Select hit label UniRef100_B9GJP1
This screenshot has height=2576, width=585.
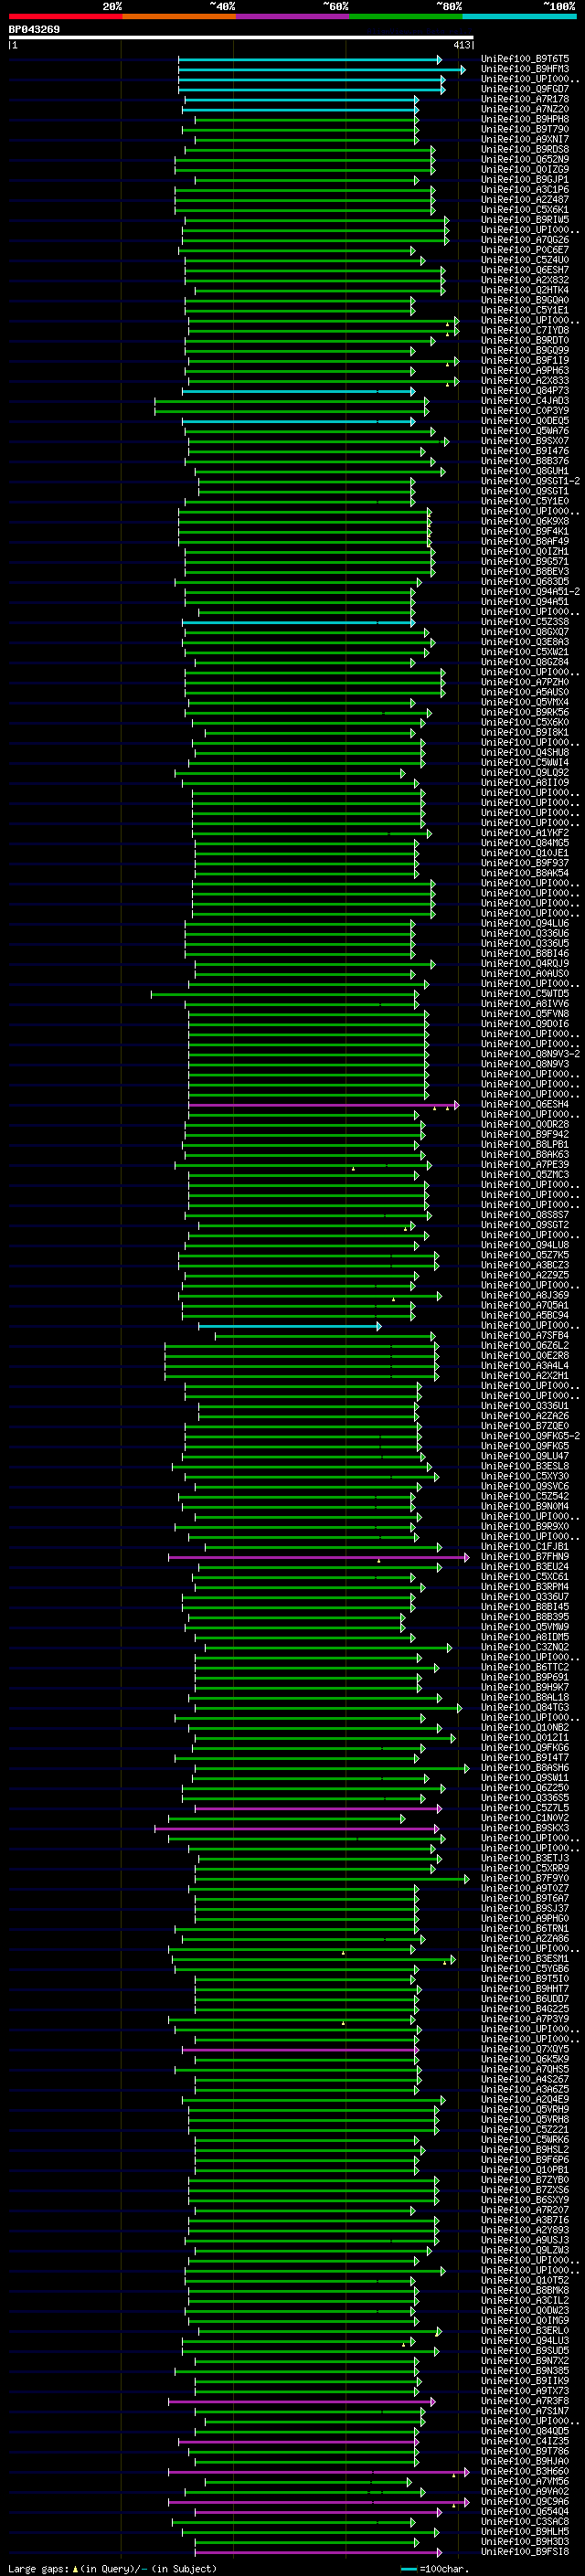point(525,179)
